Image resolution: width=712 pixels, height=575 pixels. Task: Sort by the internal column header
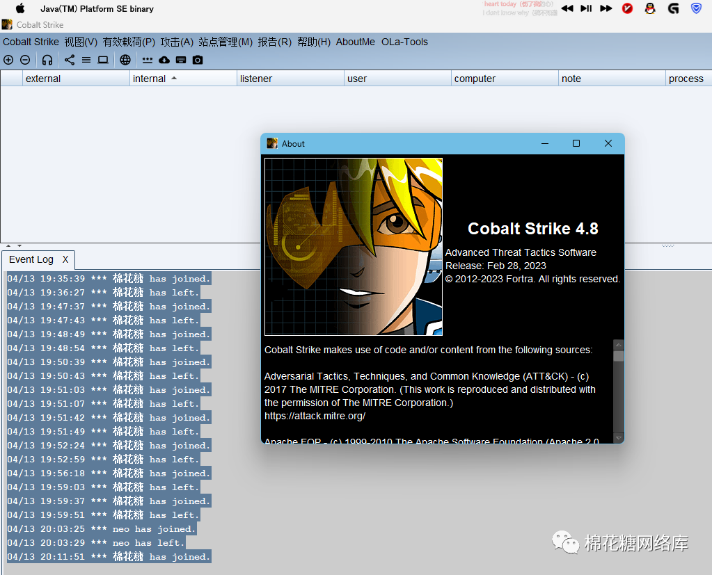coord(184,79)
